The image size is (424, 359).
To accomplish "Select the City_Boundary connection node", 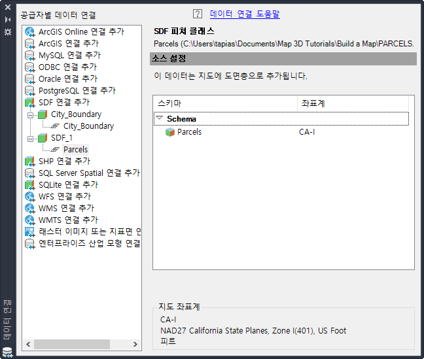I will coord(77,114).
